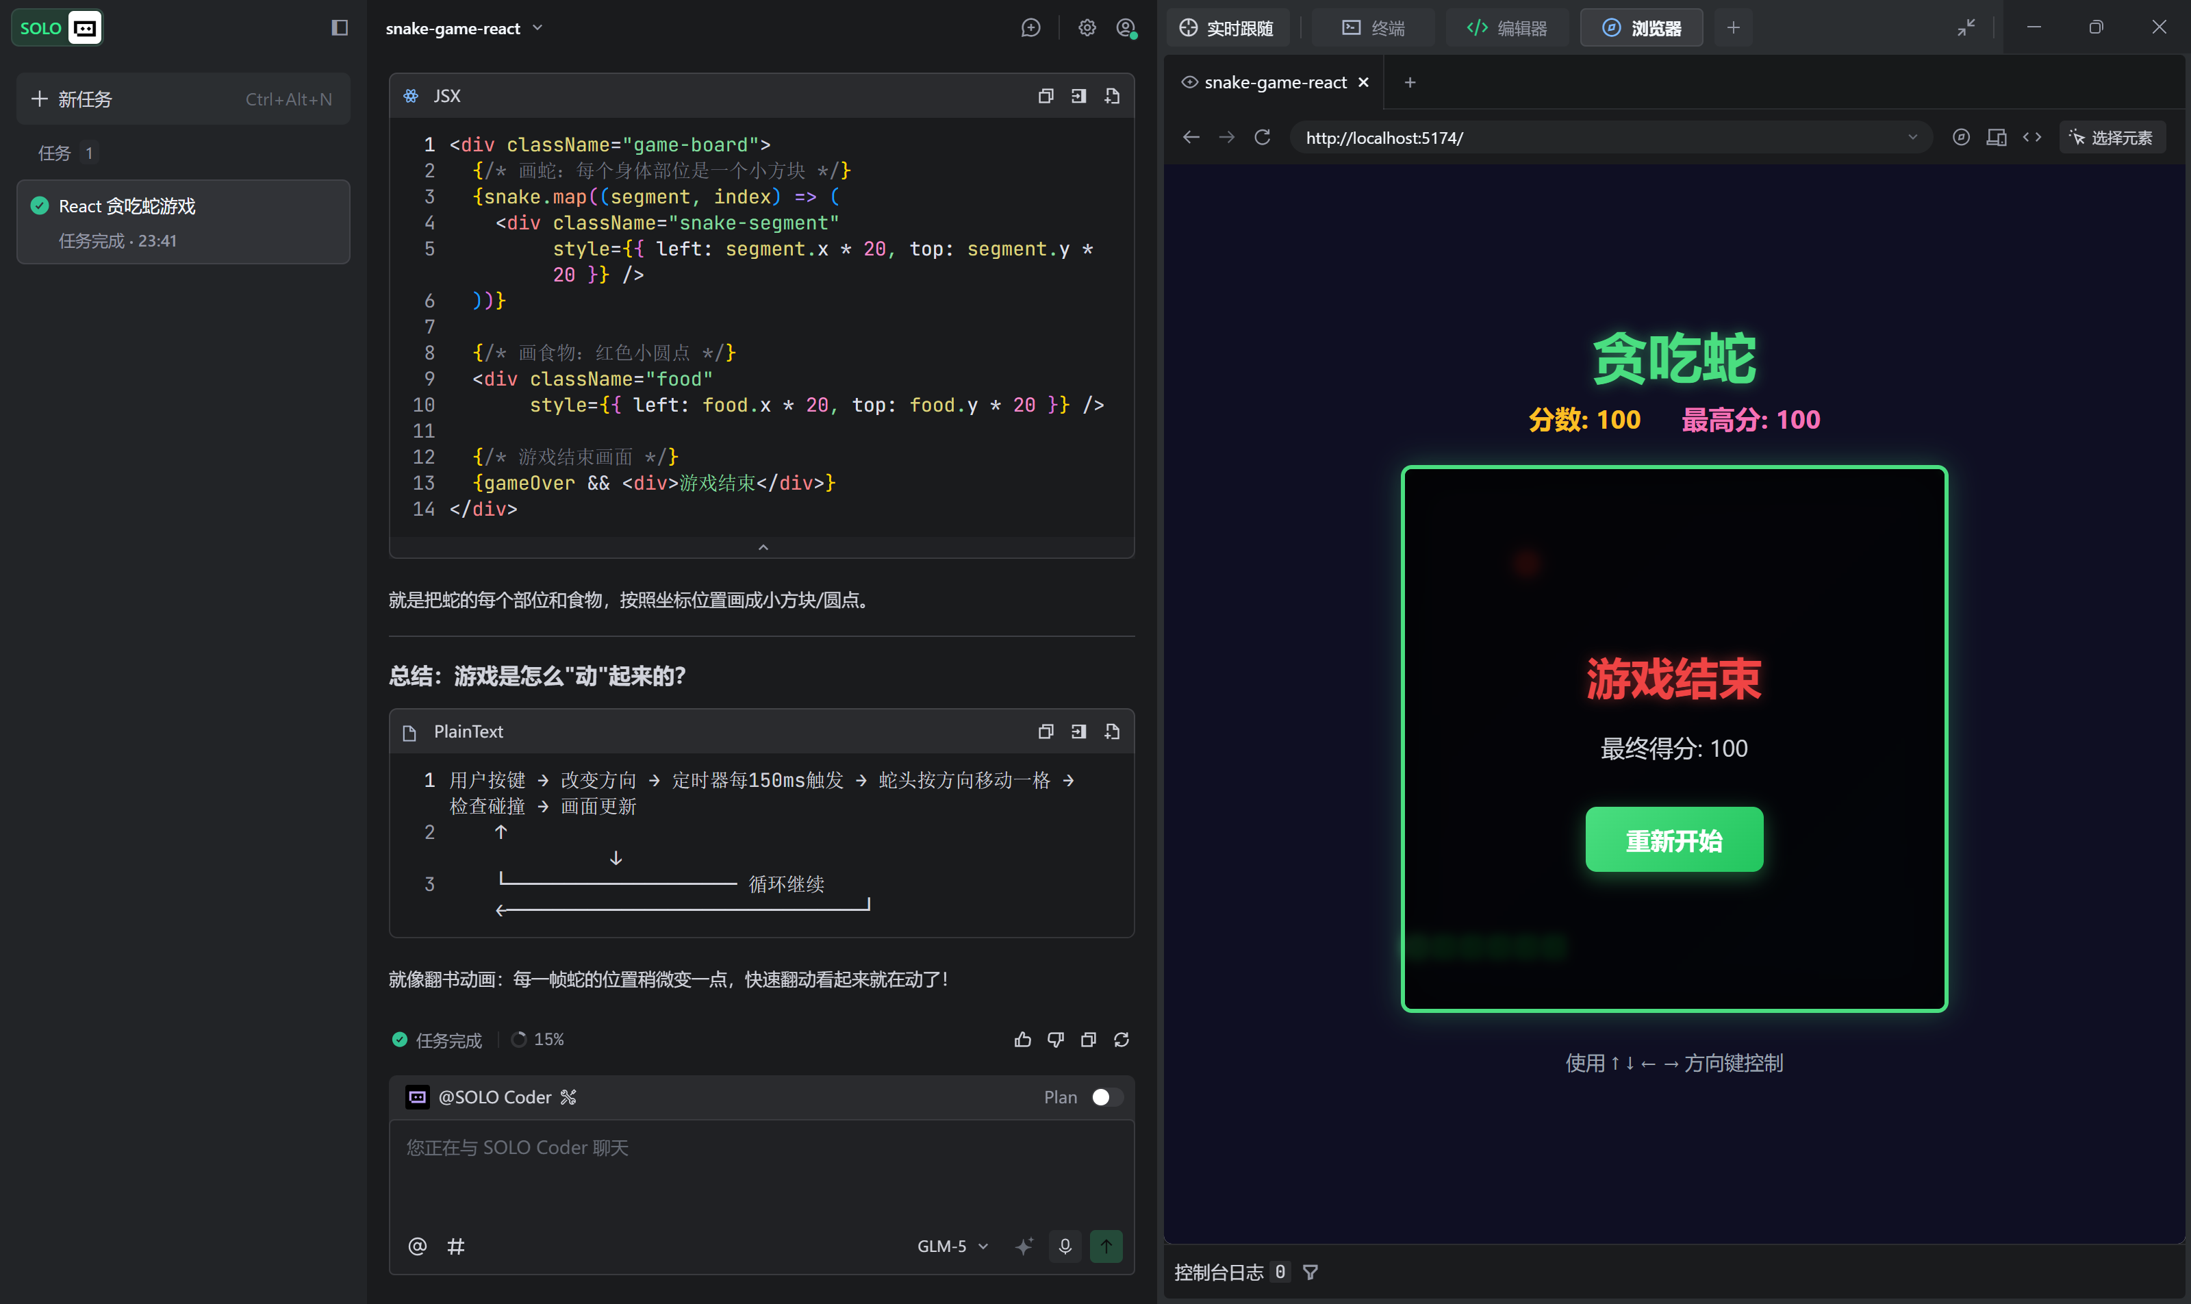Viewport: 2191px width, 1304px height.
Task: Copy the JSX code block
Action: [x=1046, y=96]
